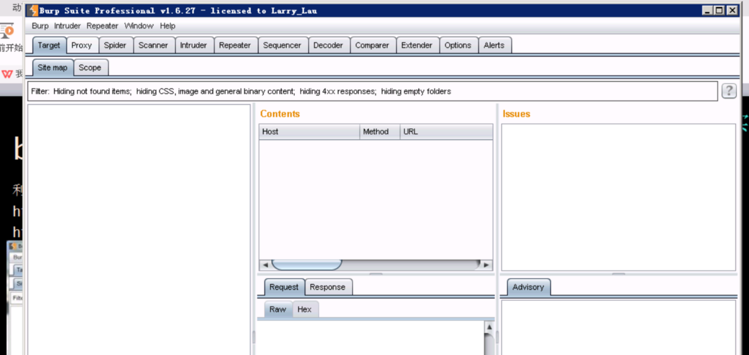749x355 pixels.
Task: Select the Raw view tab
Action: point(277,309)
